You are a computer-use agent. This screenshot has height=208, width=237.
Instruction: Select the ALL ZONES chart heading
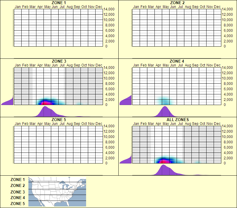178,119
